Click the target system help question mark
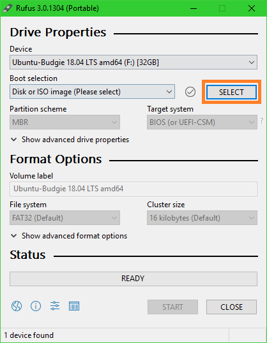This screenshot has width=267, height=343. coord(262,120)
